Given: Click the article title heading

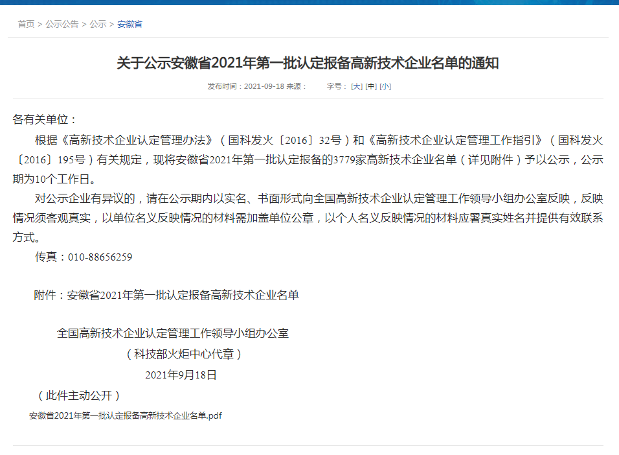Looking at the screenshot, I should coord(308,63).
